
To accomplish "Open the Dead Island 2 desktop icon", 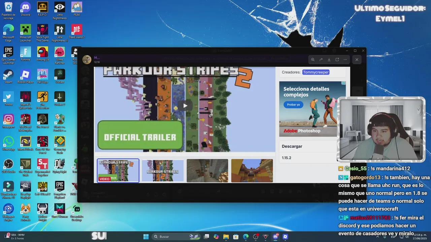I will pos(77,32).
